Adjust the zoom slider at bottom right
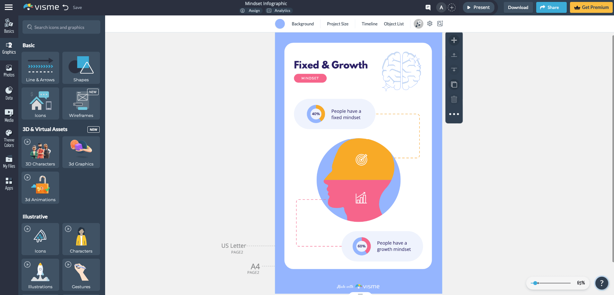Viewport: 614px width, 295px height. pyautogui.click(x=536, y=283)
